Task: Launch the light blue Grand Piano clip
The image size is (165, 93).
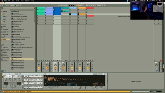Action: [x=70, y=14]
